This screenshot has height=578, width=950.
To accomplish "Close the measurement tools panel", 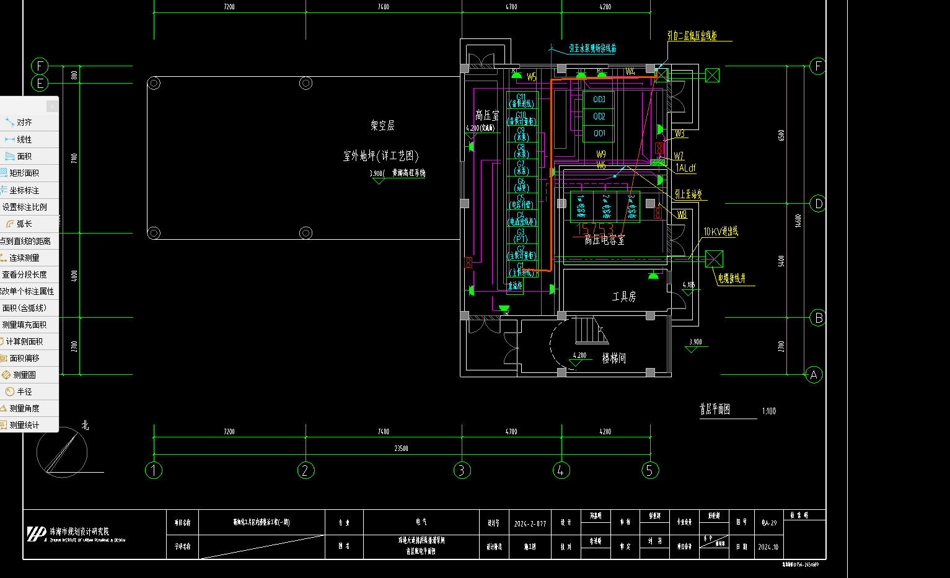I will pos(52,106).
